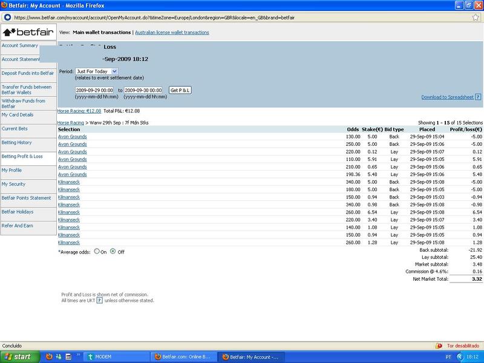Open Withdraw Funds from Betfair

pyautogui.click(x=24, y=103)
